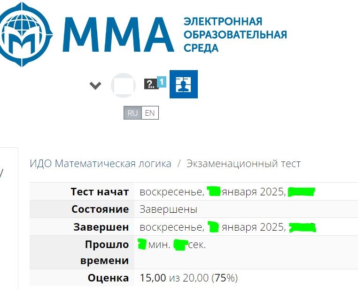
Task: Expand the user menu chevron arrow
Action: click(x=95, y=86)
